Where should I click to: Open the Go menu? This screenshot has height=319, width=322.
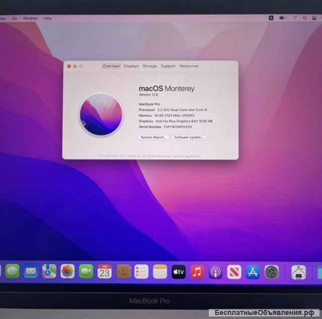[x=15, y=19]
